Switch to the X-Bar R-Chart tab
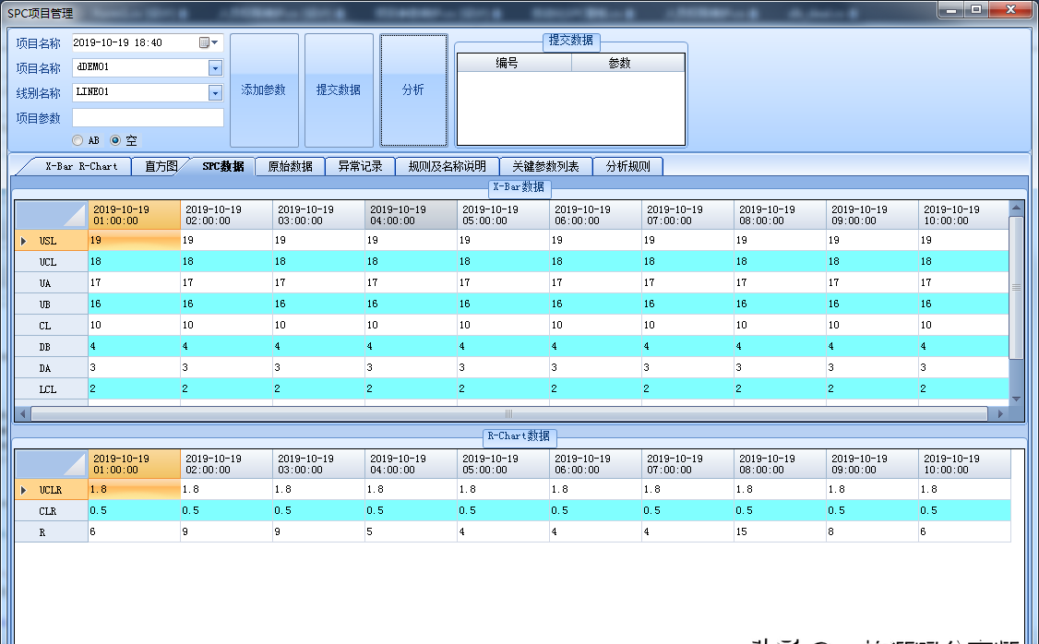This screenshot has width=1039, height=644. [x=81, y=167]
